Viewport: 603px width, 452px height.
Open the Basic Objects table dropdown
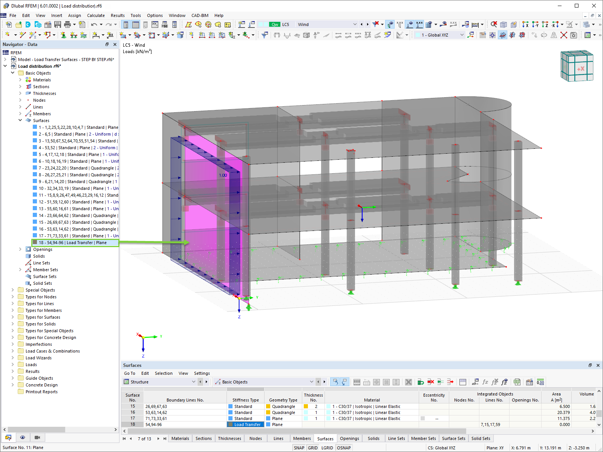click(x=311, y=382)
